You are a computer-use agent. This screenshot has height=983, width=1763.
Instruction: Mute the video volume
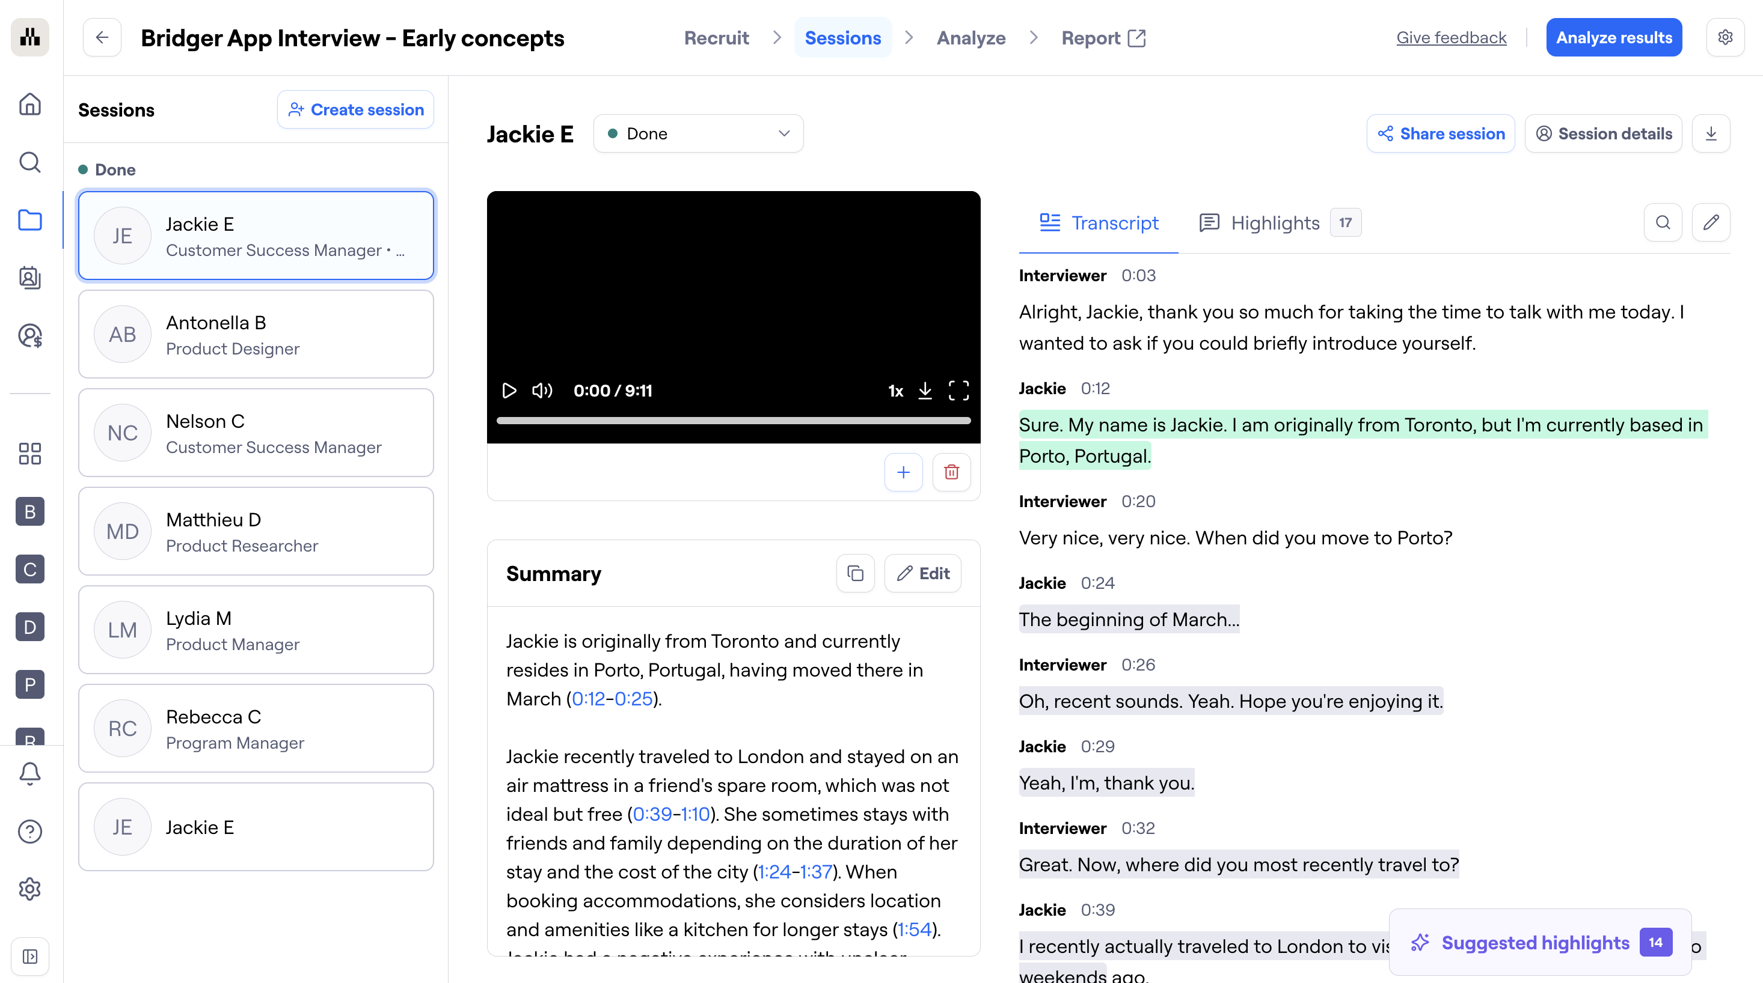click(541, 391)
